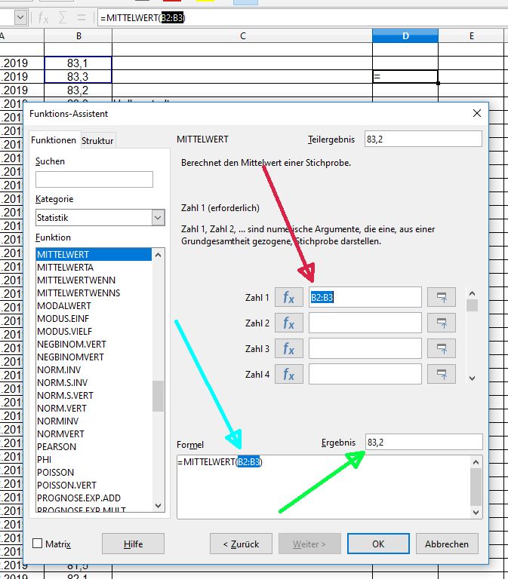This screenshot has width=508, height=579.
Task: Click the shrink button beside Zahl 2
Action: tap(442, 323)
